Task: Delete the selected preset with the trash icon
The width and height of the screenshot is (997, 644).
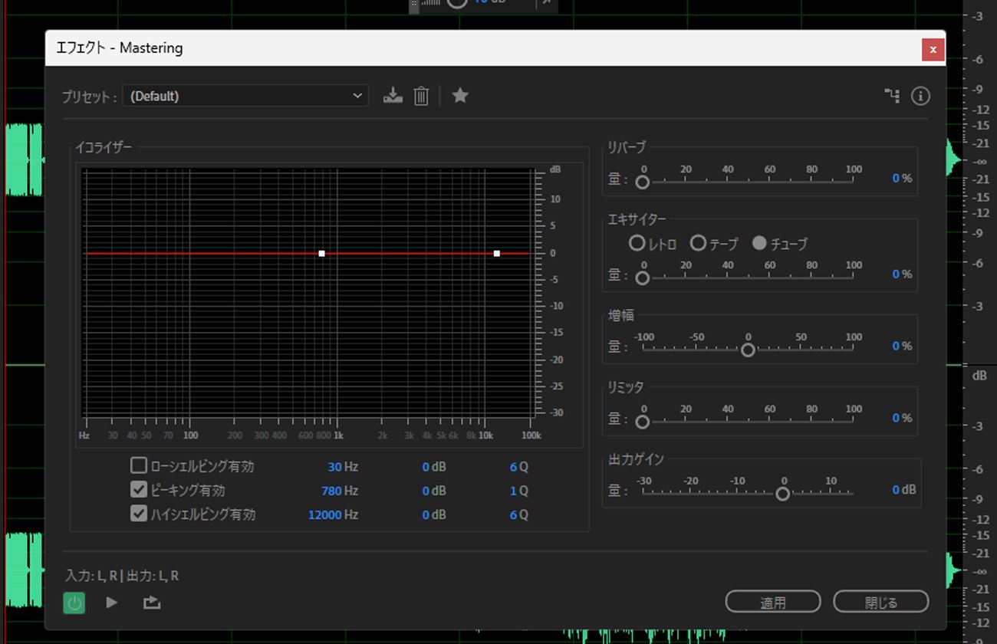Action: click(421, 96)
